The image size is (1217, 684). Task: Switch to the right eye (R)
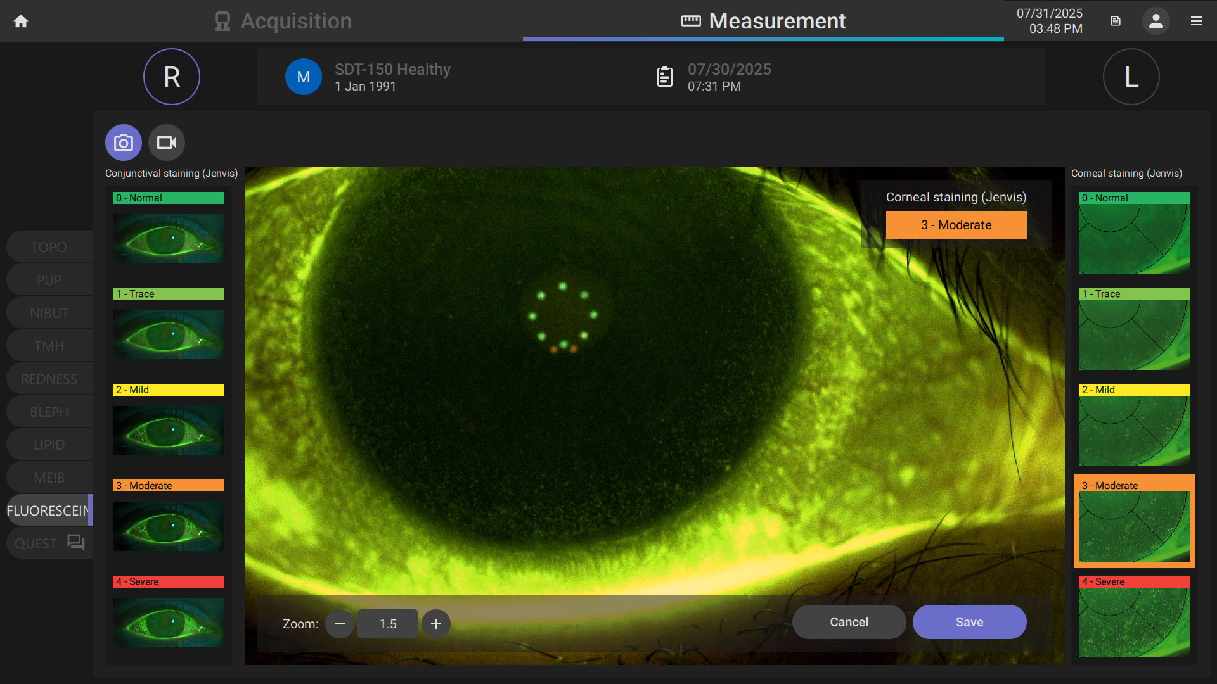pos(171,76)
